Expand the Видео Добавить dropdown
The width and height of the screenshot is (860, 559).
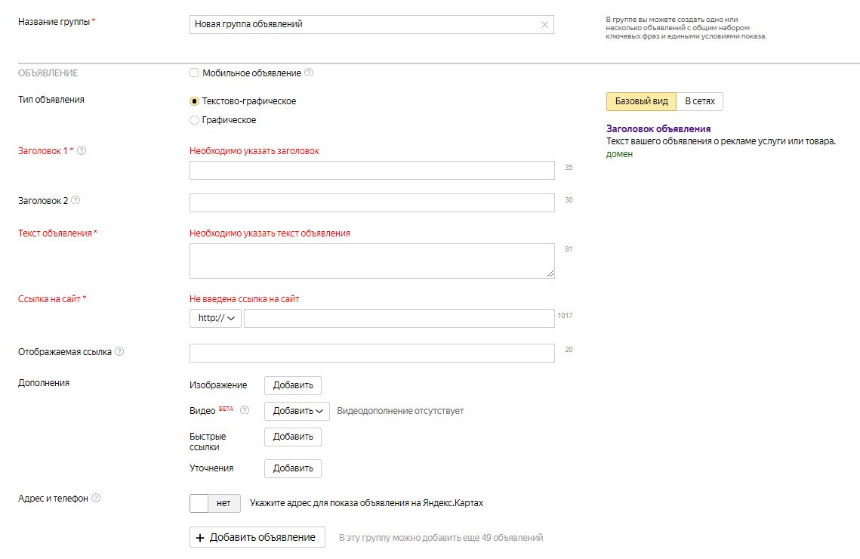point(297,411)
